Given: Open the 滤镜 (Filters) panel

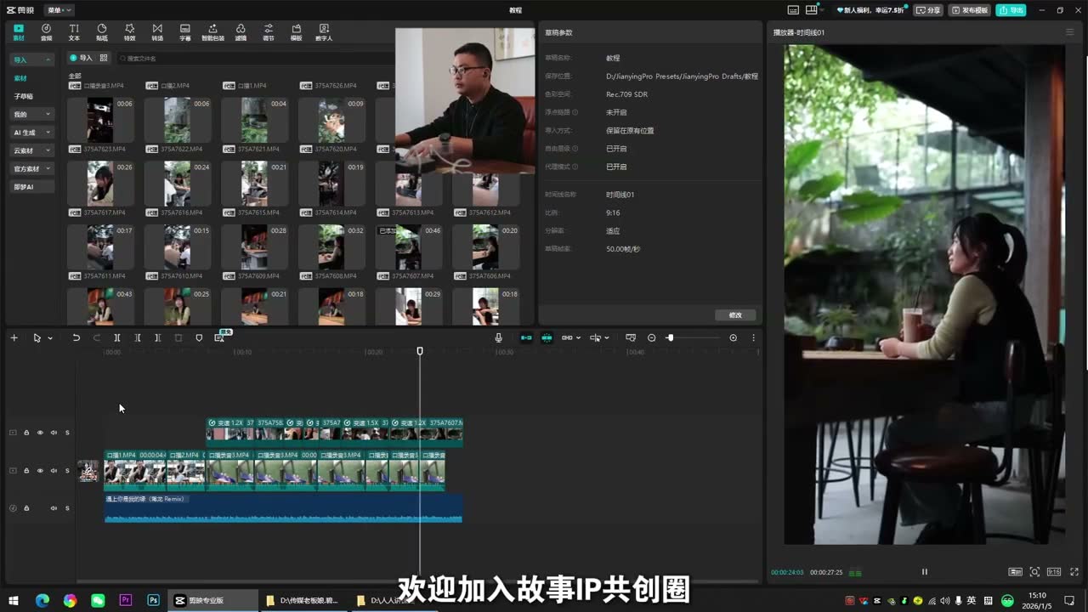Looking at the screenshot, I should (241, 32).
